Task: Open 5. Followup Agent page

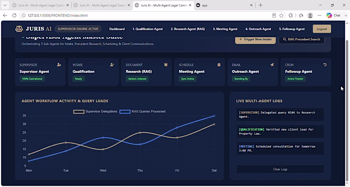Action: coord(292,29)
